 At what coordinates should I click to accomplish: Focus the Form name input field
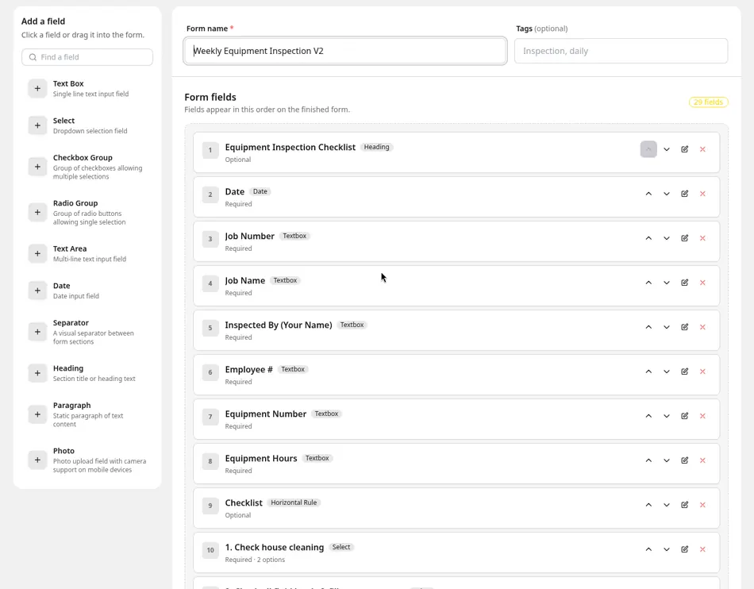[x=345, y=51]
